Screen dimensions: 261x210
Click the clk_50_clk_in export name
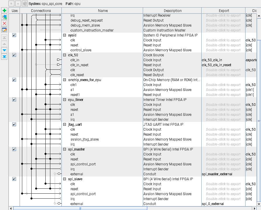[212, 60]
